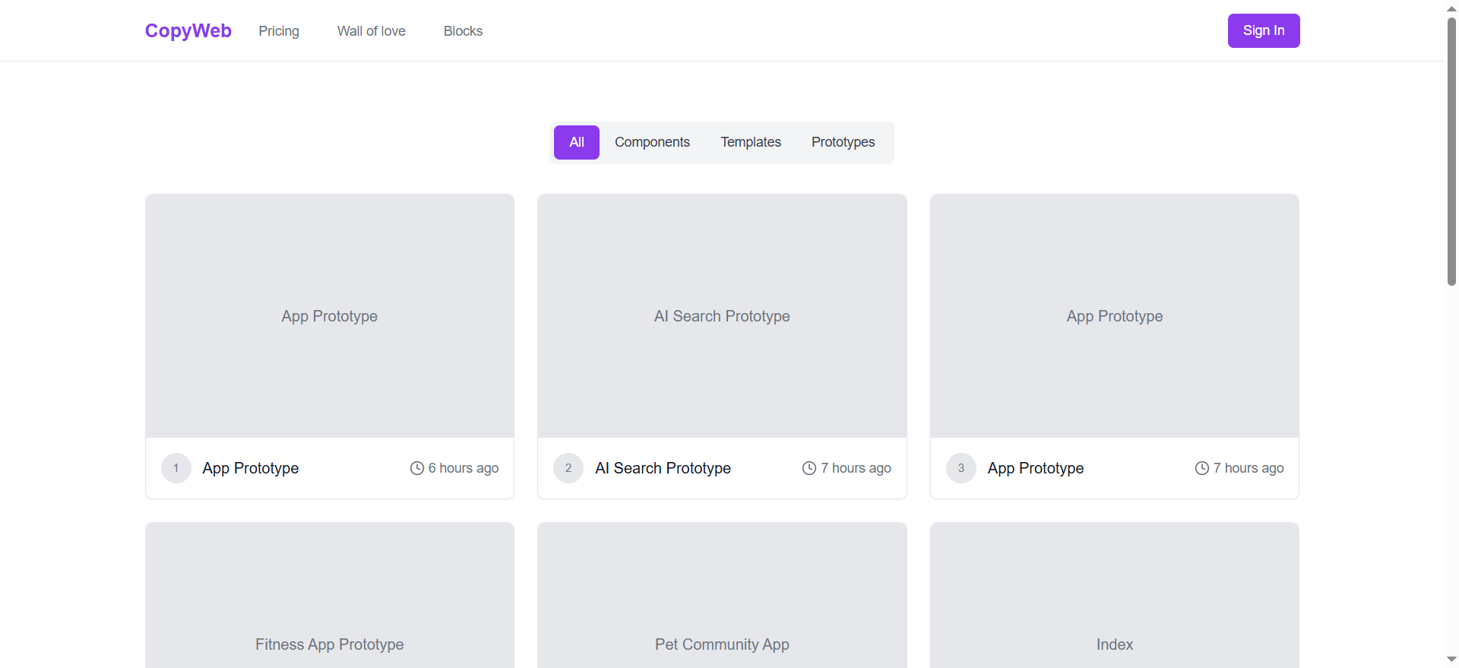
Task: Open the Blocks navigation link
Action: pyautogui.click(x=463, y=31)
